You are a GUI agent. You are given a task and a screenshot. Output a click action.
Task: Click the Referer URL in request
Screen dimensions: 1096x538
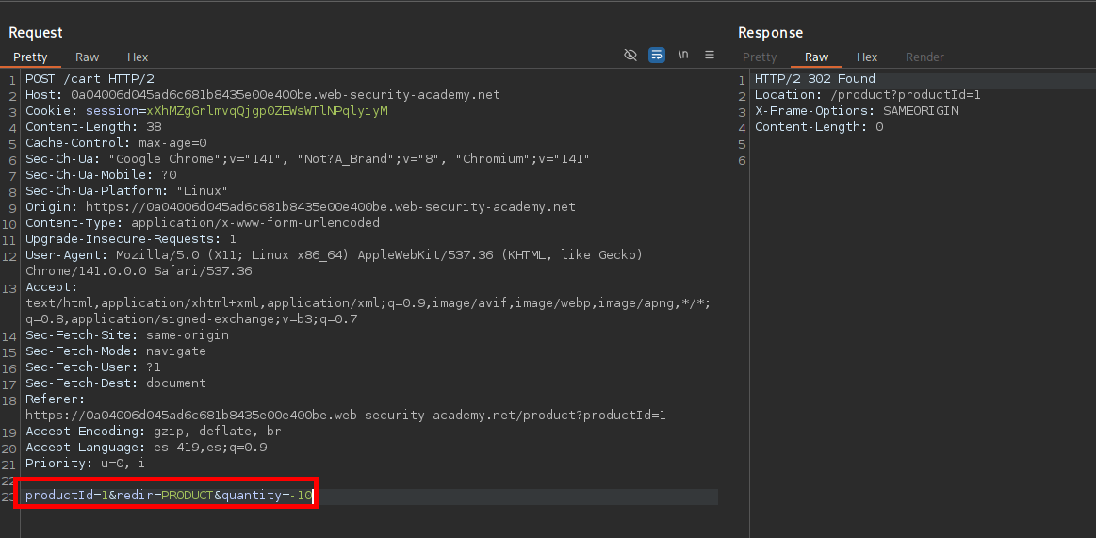point(345,415)
